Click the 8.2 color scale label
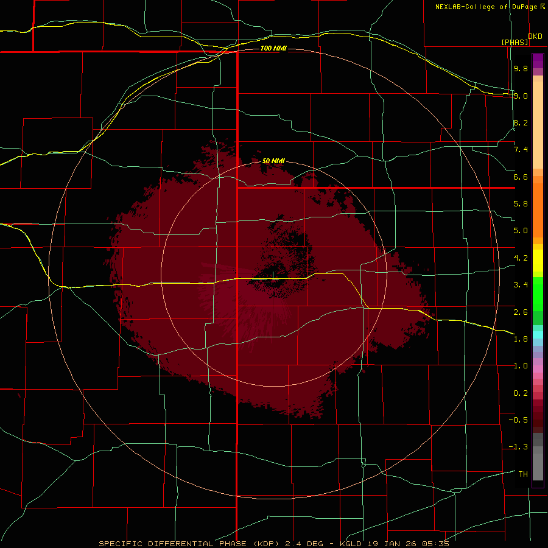 coord(521,122)
